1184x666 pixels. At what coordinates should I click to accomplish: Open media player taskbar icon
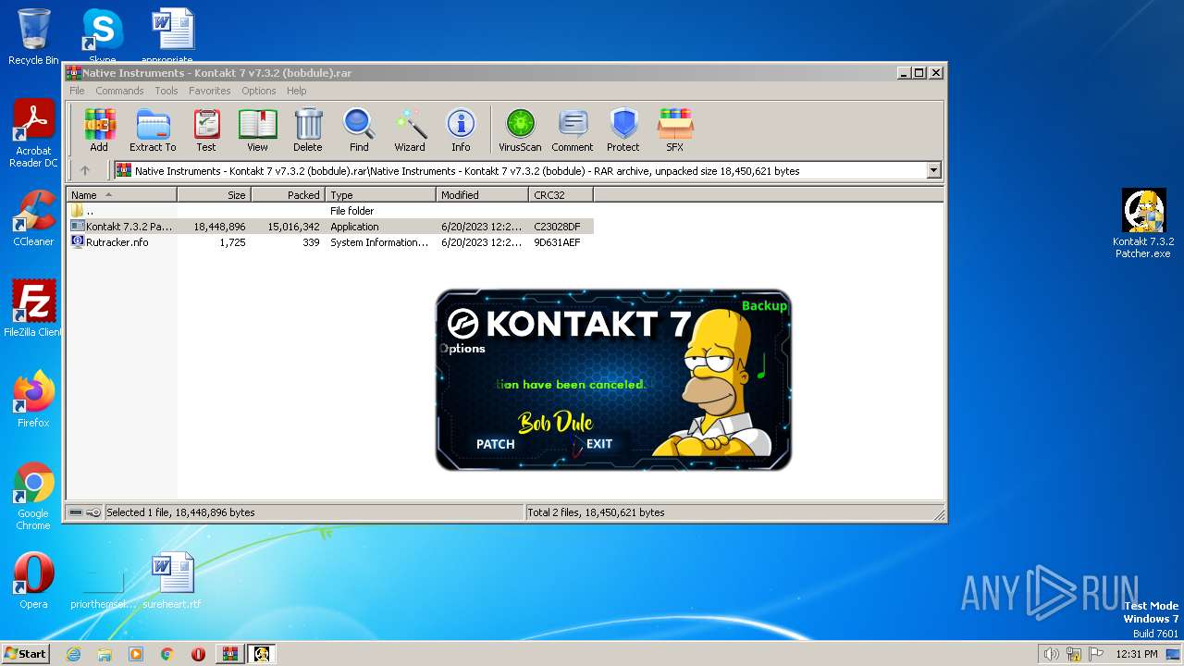pyautogui.click(x=136, y=654)
